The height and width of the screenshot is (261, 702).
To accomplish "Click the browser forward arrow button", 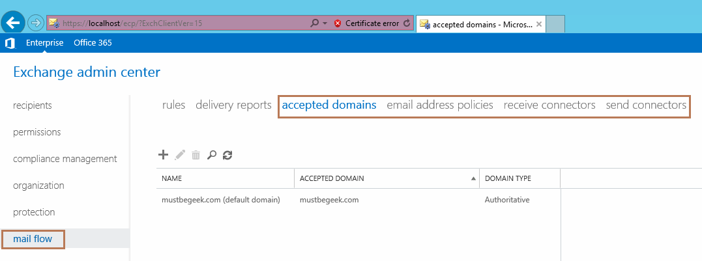I will pos(36,23).
